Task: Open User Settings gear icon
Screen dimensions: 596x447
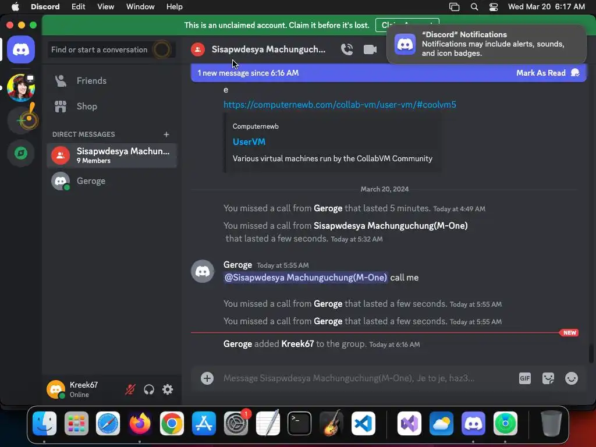Action: pyautogui.click(x=168, y=389)
